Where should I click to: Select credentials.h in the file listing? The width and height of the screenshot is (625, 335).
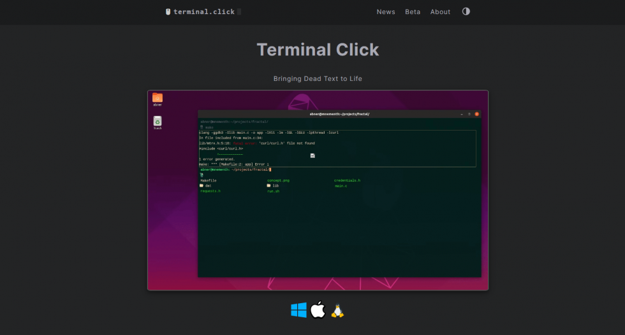[x=347, y=181]
